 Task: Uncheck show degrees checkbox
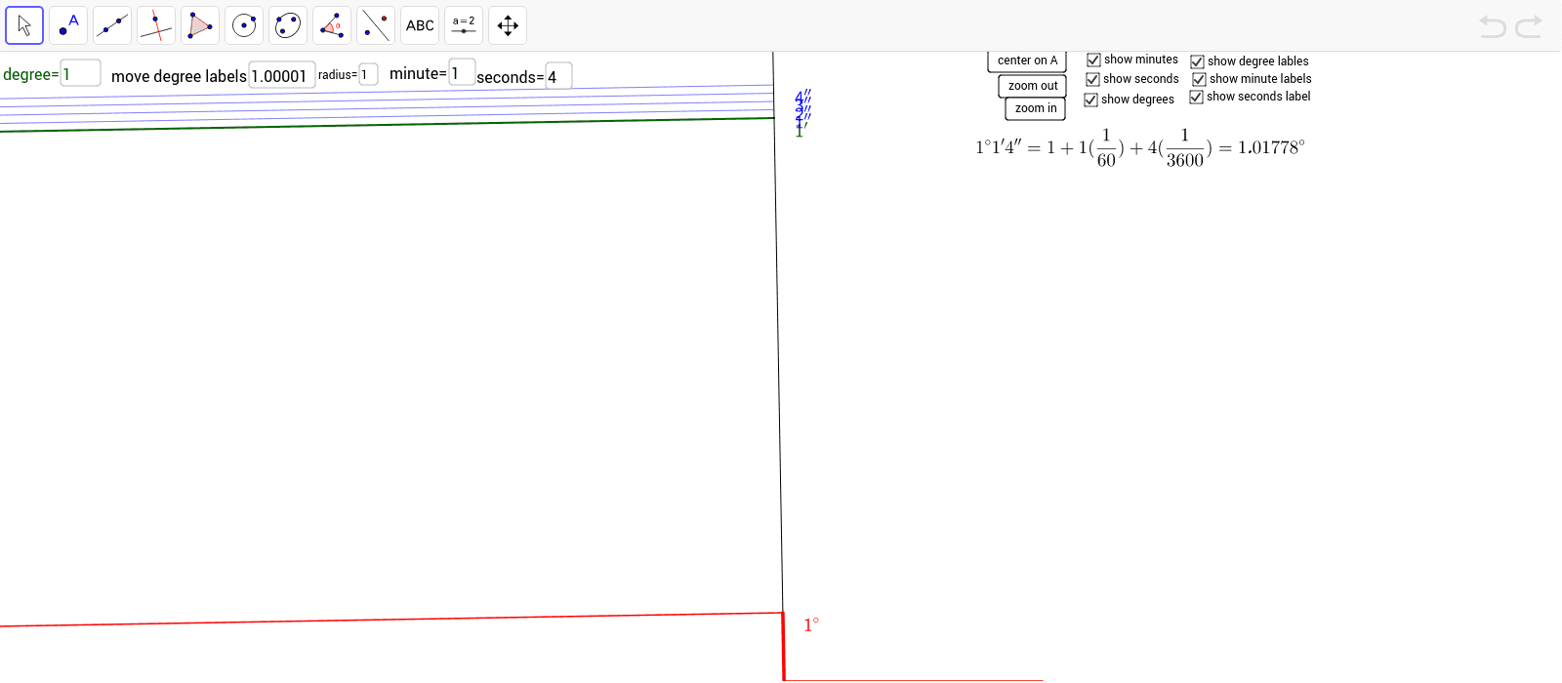pos(1090,100)
